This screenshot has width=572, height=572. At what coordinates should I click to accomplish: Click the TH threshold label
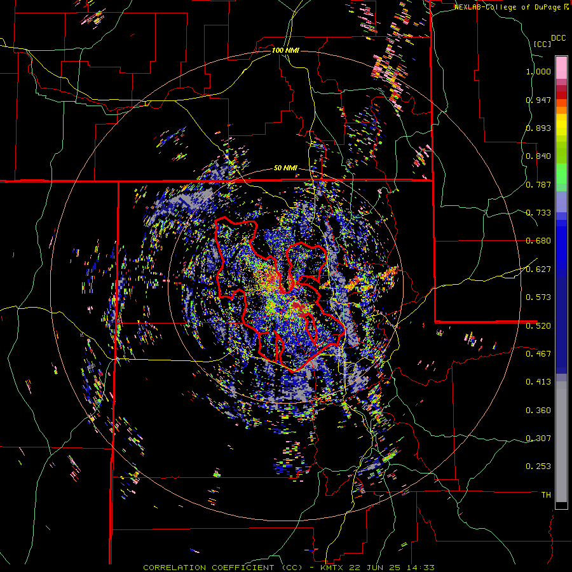tap(546, 495)
